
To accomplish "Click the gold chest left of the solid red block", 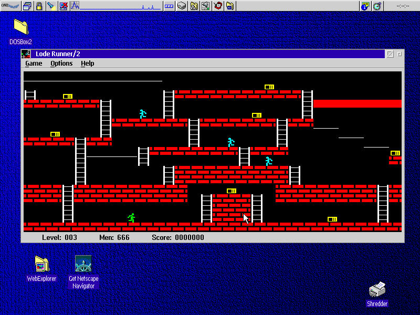I will [257, 115].
